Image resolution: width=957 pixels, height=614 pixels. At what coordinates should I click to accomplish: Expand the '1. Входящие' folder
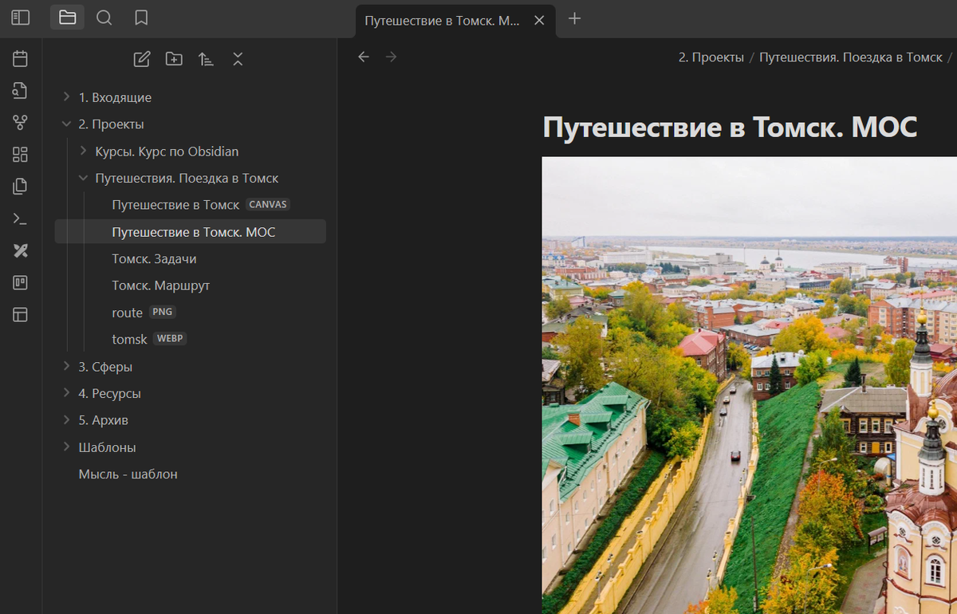click(65, 96)
